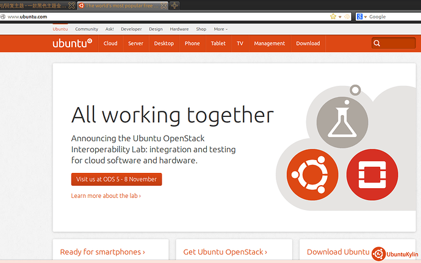The image size is (421, 263).
Task: Open the Desktop section in navbar
Action: coord(164,43)
